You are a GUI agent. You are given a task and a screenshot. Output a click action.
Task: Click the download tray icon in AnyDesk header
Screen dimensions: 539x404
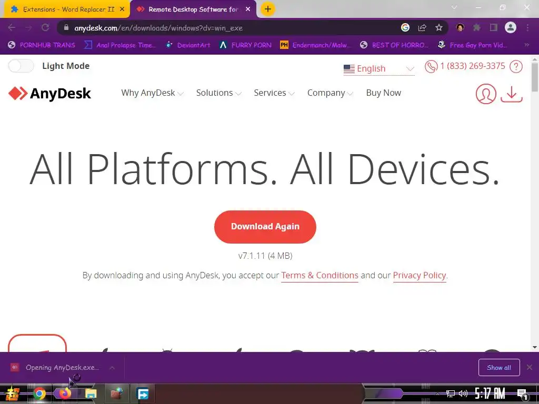(x=512, y=94)
